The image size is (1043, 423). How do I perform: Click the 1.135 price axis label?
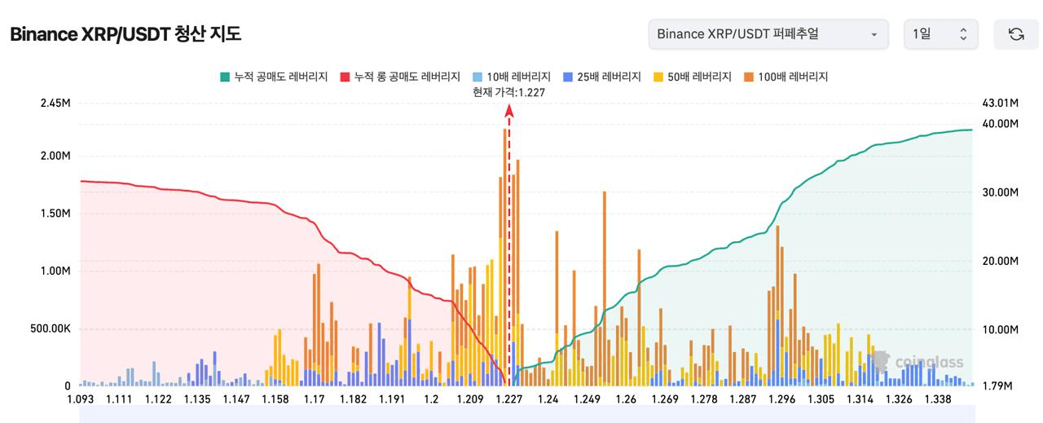pos(197,399)
